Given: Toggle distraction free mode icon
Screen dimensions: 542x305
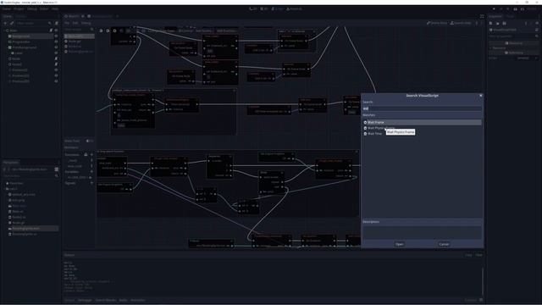Looking at the screenshot, I should pyautogui.click(x=482, y=16).
